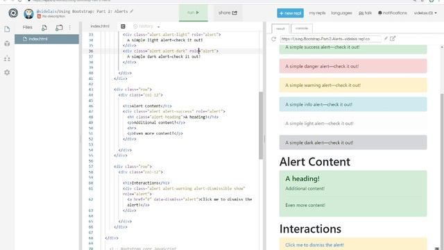The height and width of the screenshot is (250, 444).
Task: Click code line 'A simple dark alert-check it out!'
Action: (164, 57)
